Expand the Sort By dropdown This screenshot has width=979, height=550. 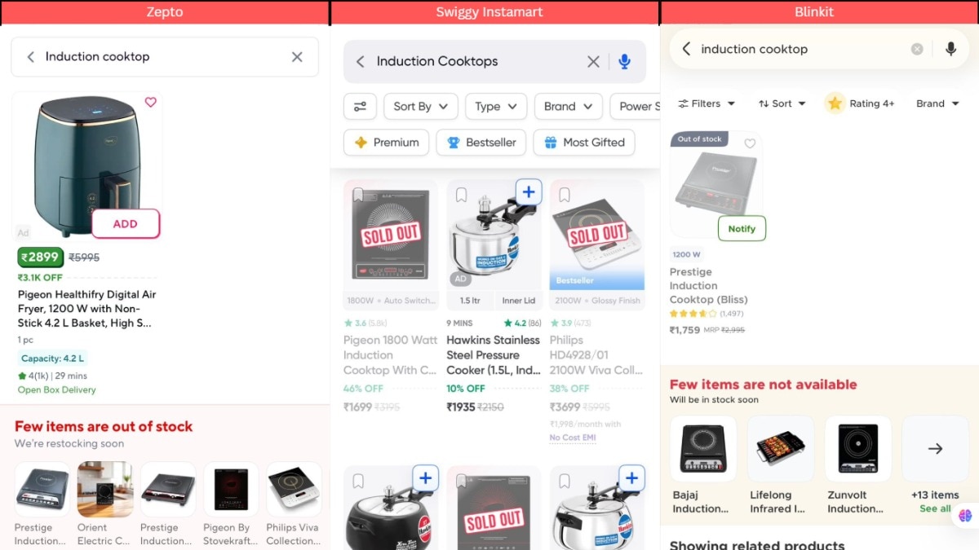[x=420, y=107]
